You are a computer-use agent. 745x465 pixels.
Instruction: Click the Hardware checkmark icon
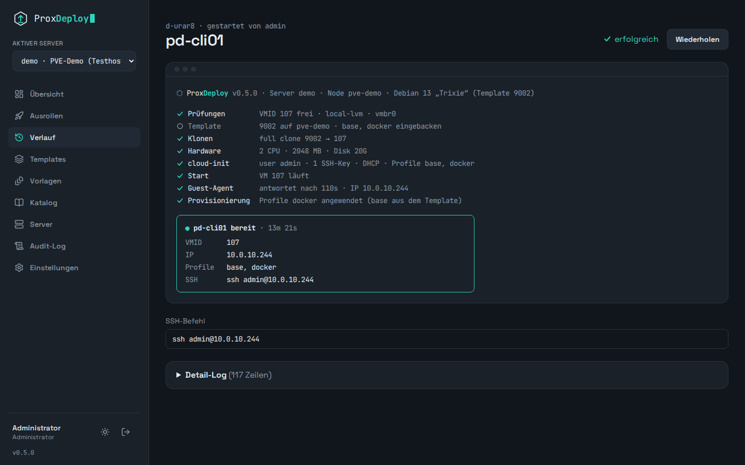pyautogui.click(x=180, y=151)
